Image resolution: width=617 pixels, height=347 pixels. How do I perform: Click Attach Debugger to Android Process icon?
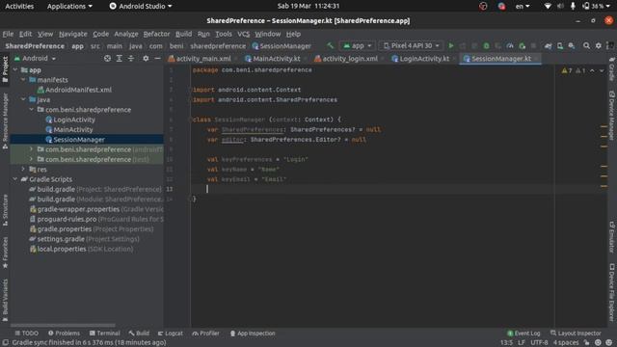pyautogui.click(x=522, y=46)
